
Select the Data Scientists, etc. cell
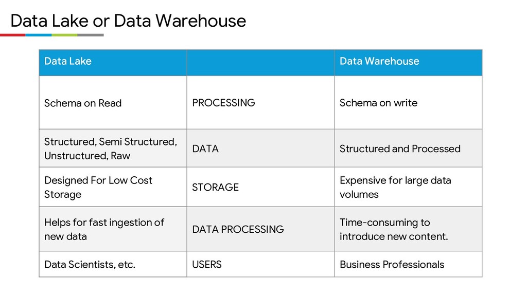click(x=113, y=265)
